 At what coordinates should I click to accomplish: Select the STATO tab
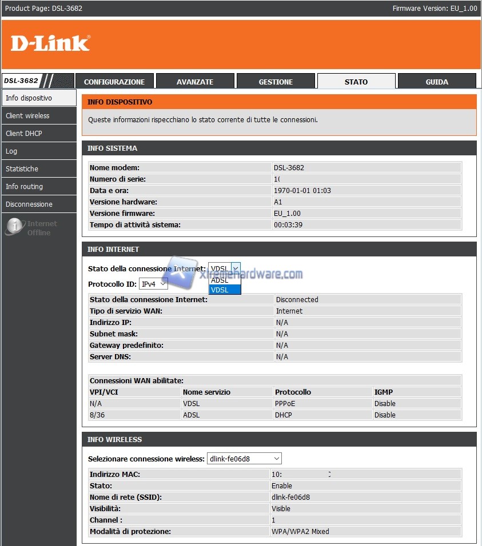pyautogui.click(x=356, y=82)
